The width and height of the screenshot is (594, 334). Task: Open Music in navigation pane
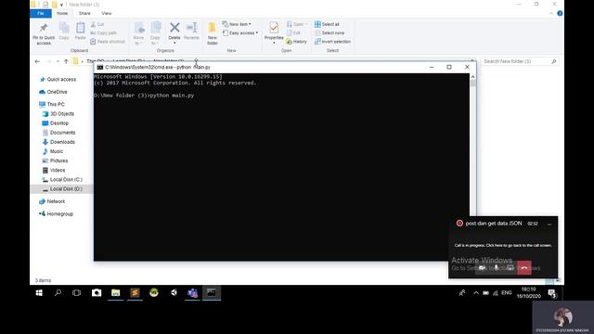coord(53,151)
